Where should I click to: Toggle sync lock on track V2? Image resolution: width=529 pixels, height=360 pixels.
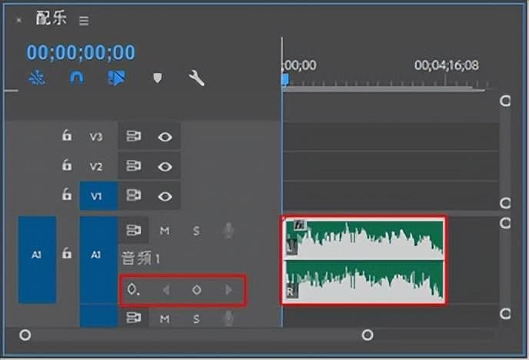(134, 166)
